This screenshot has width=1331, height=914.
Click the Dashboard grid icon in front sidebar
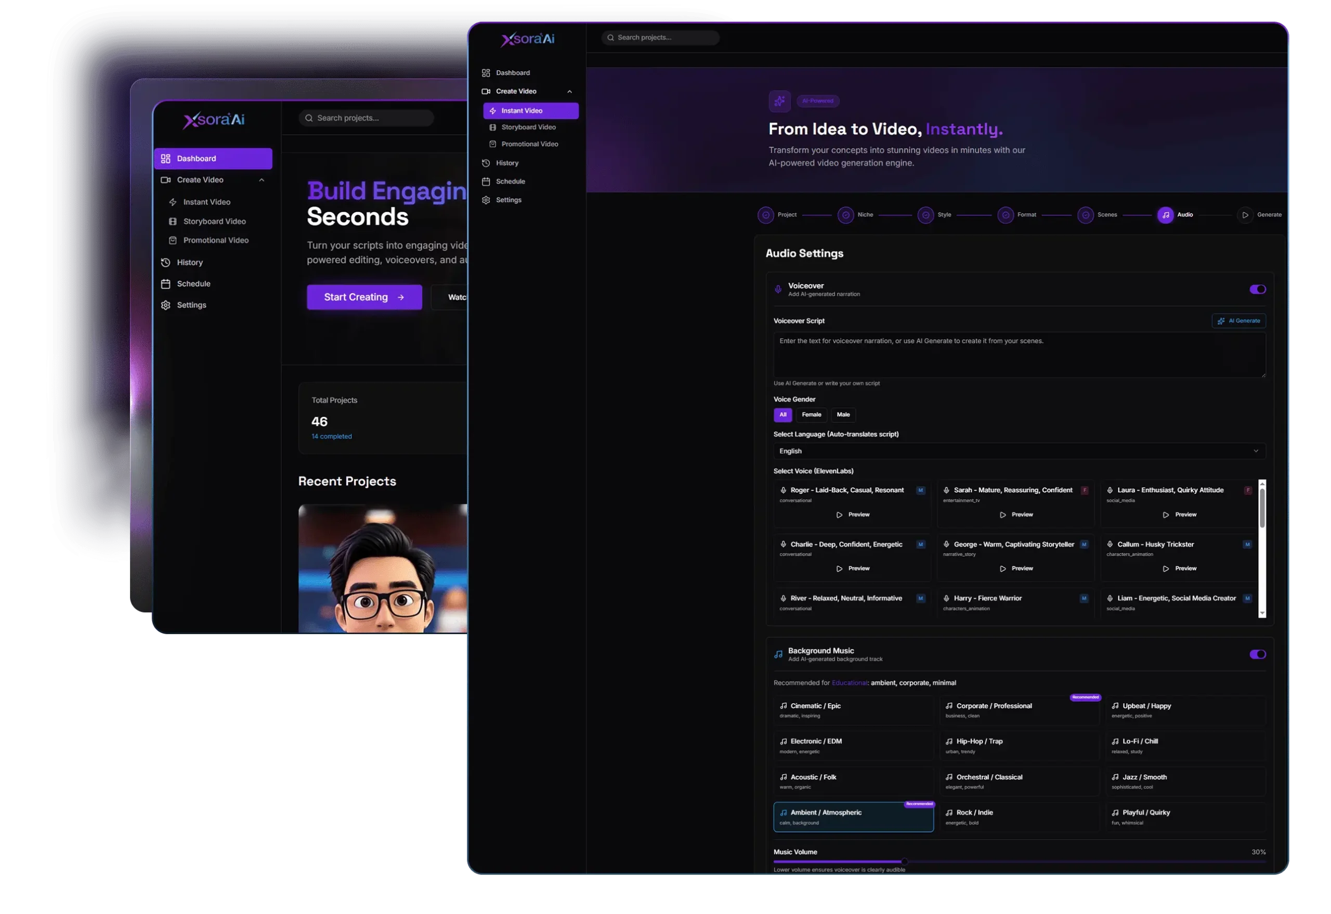[486, 73]
